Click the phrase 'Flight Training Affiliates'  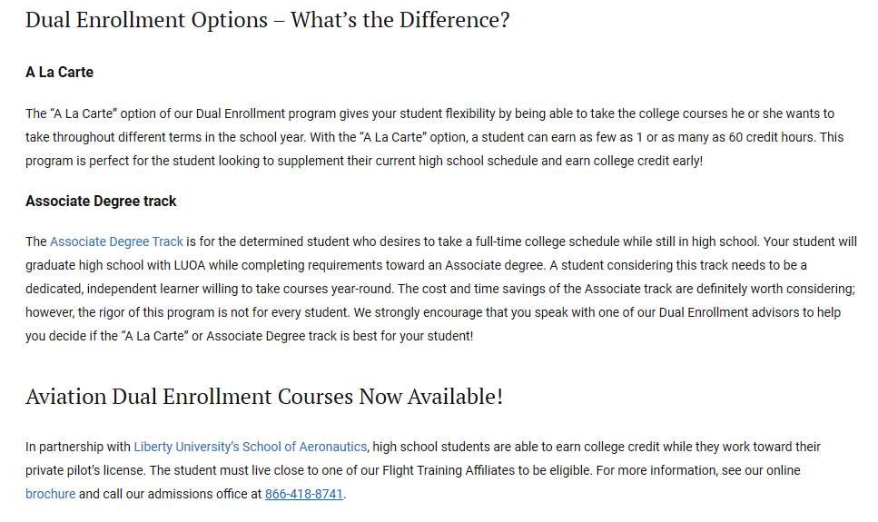(x=455, y=470)
